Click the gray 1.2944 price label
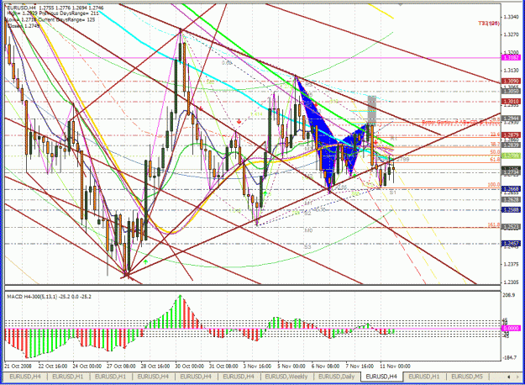 511,119
